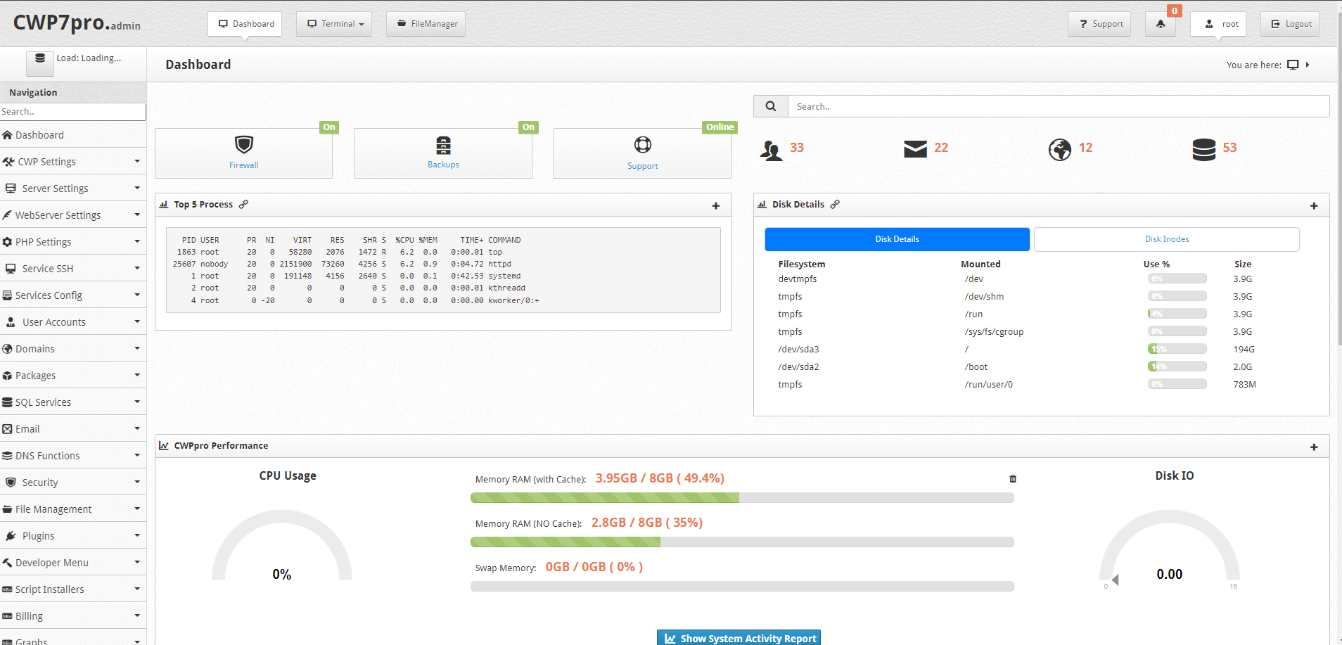Expand Services Config menu
The image size is (1342, 645).
pyautogui.click(x=73, y=295)
